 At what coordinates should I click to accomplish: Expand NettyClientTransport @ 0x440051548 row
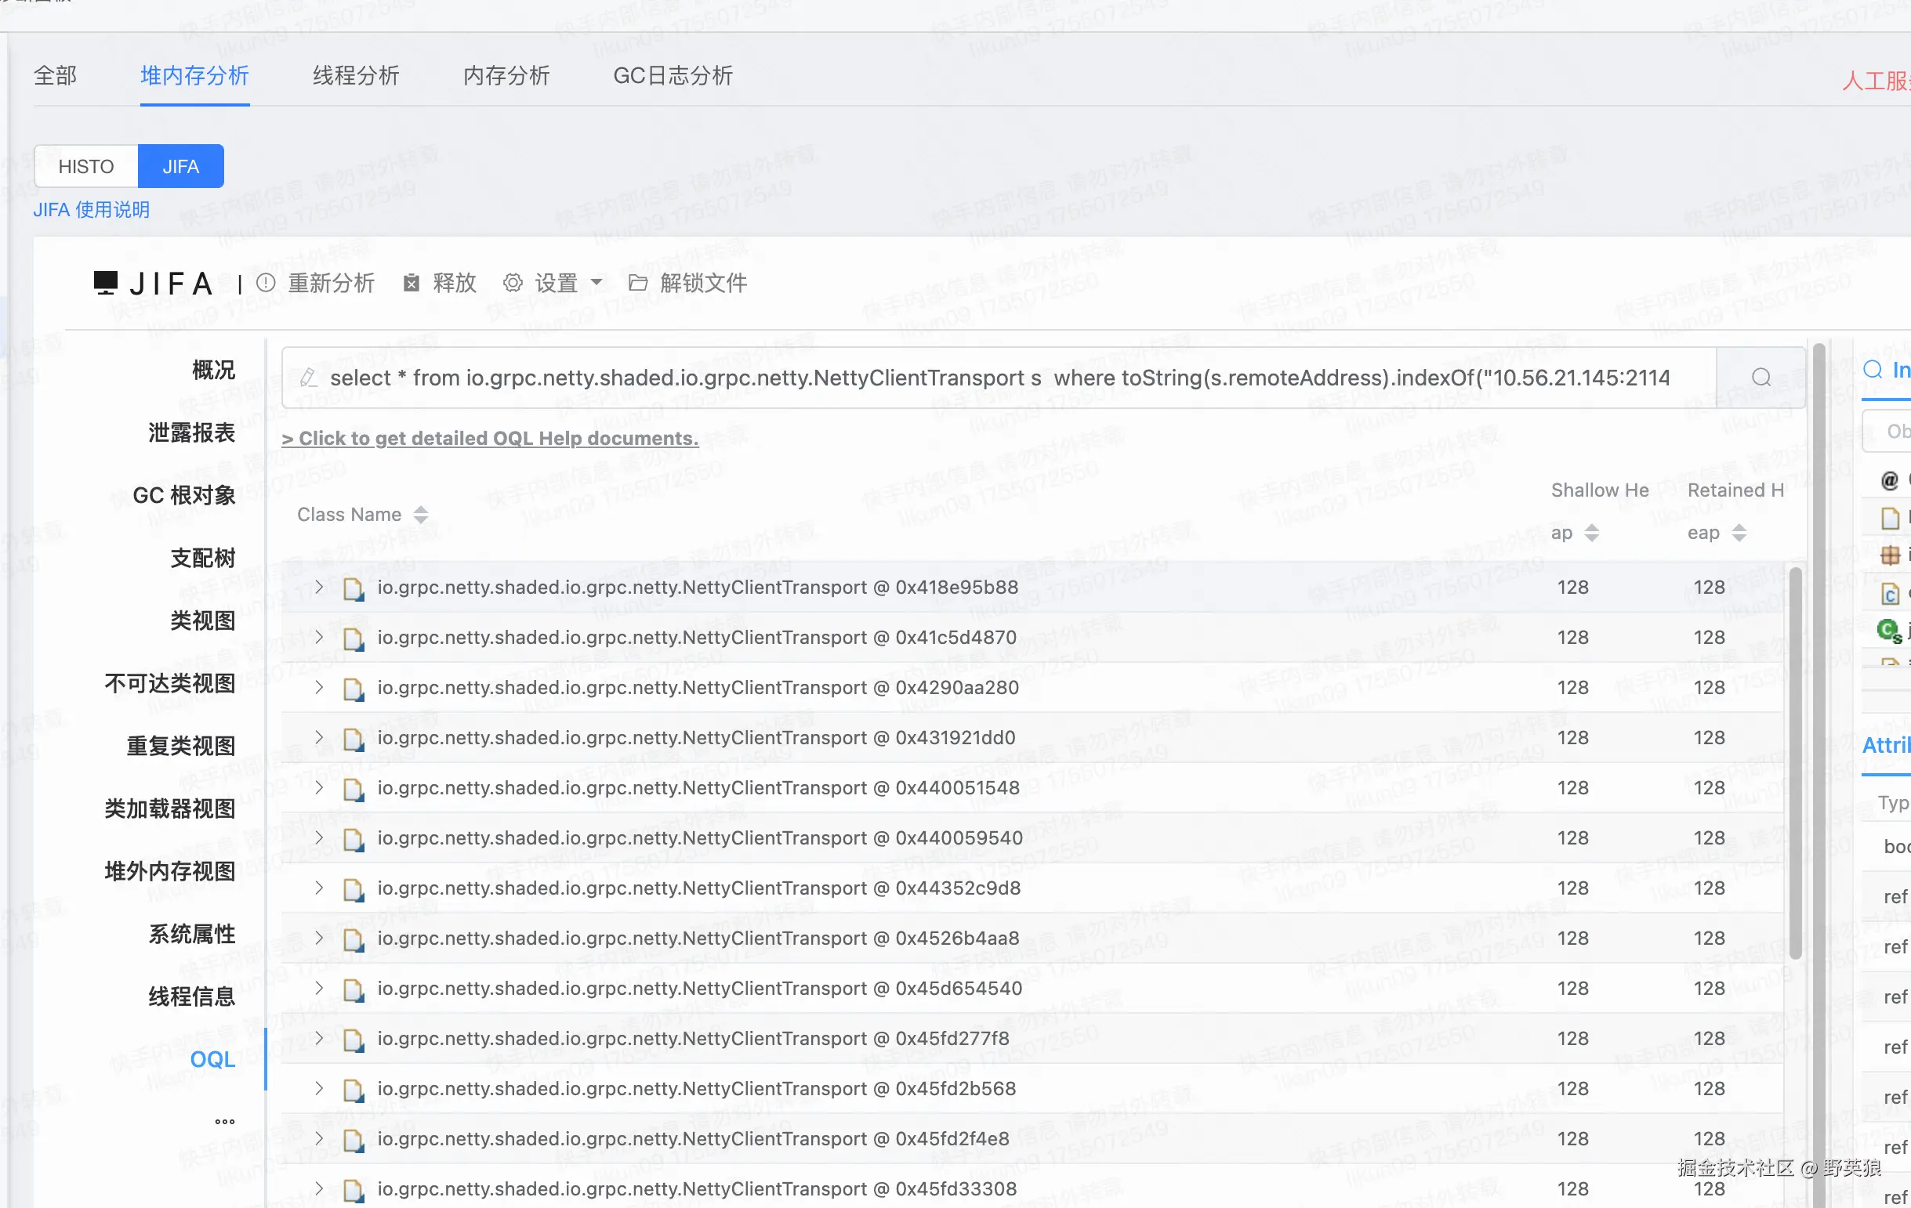pyautogui.click(x=319, y=787)
